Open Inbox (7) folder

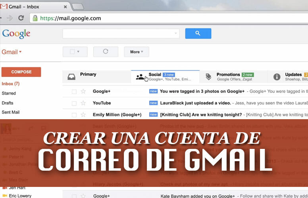11,84
